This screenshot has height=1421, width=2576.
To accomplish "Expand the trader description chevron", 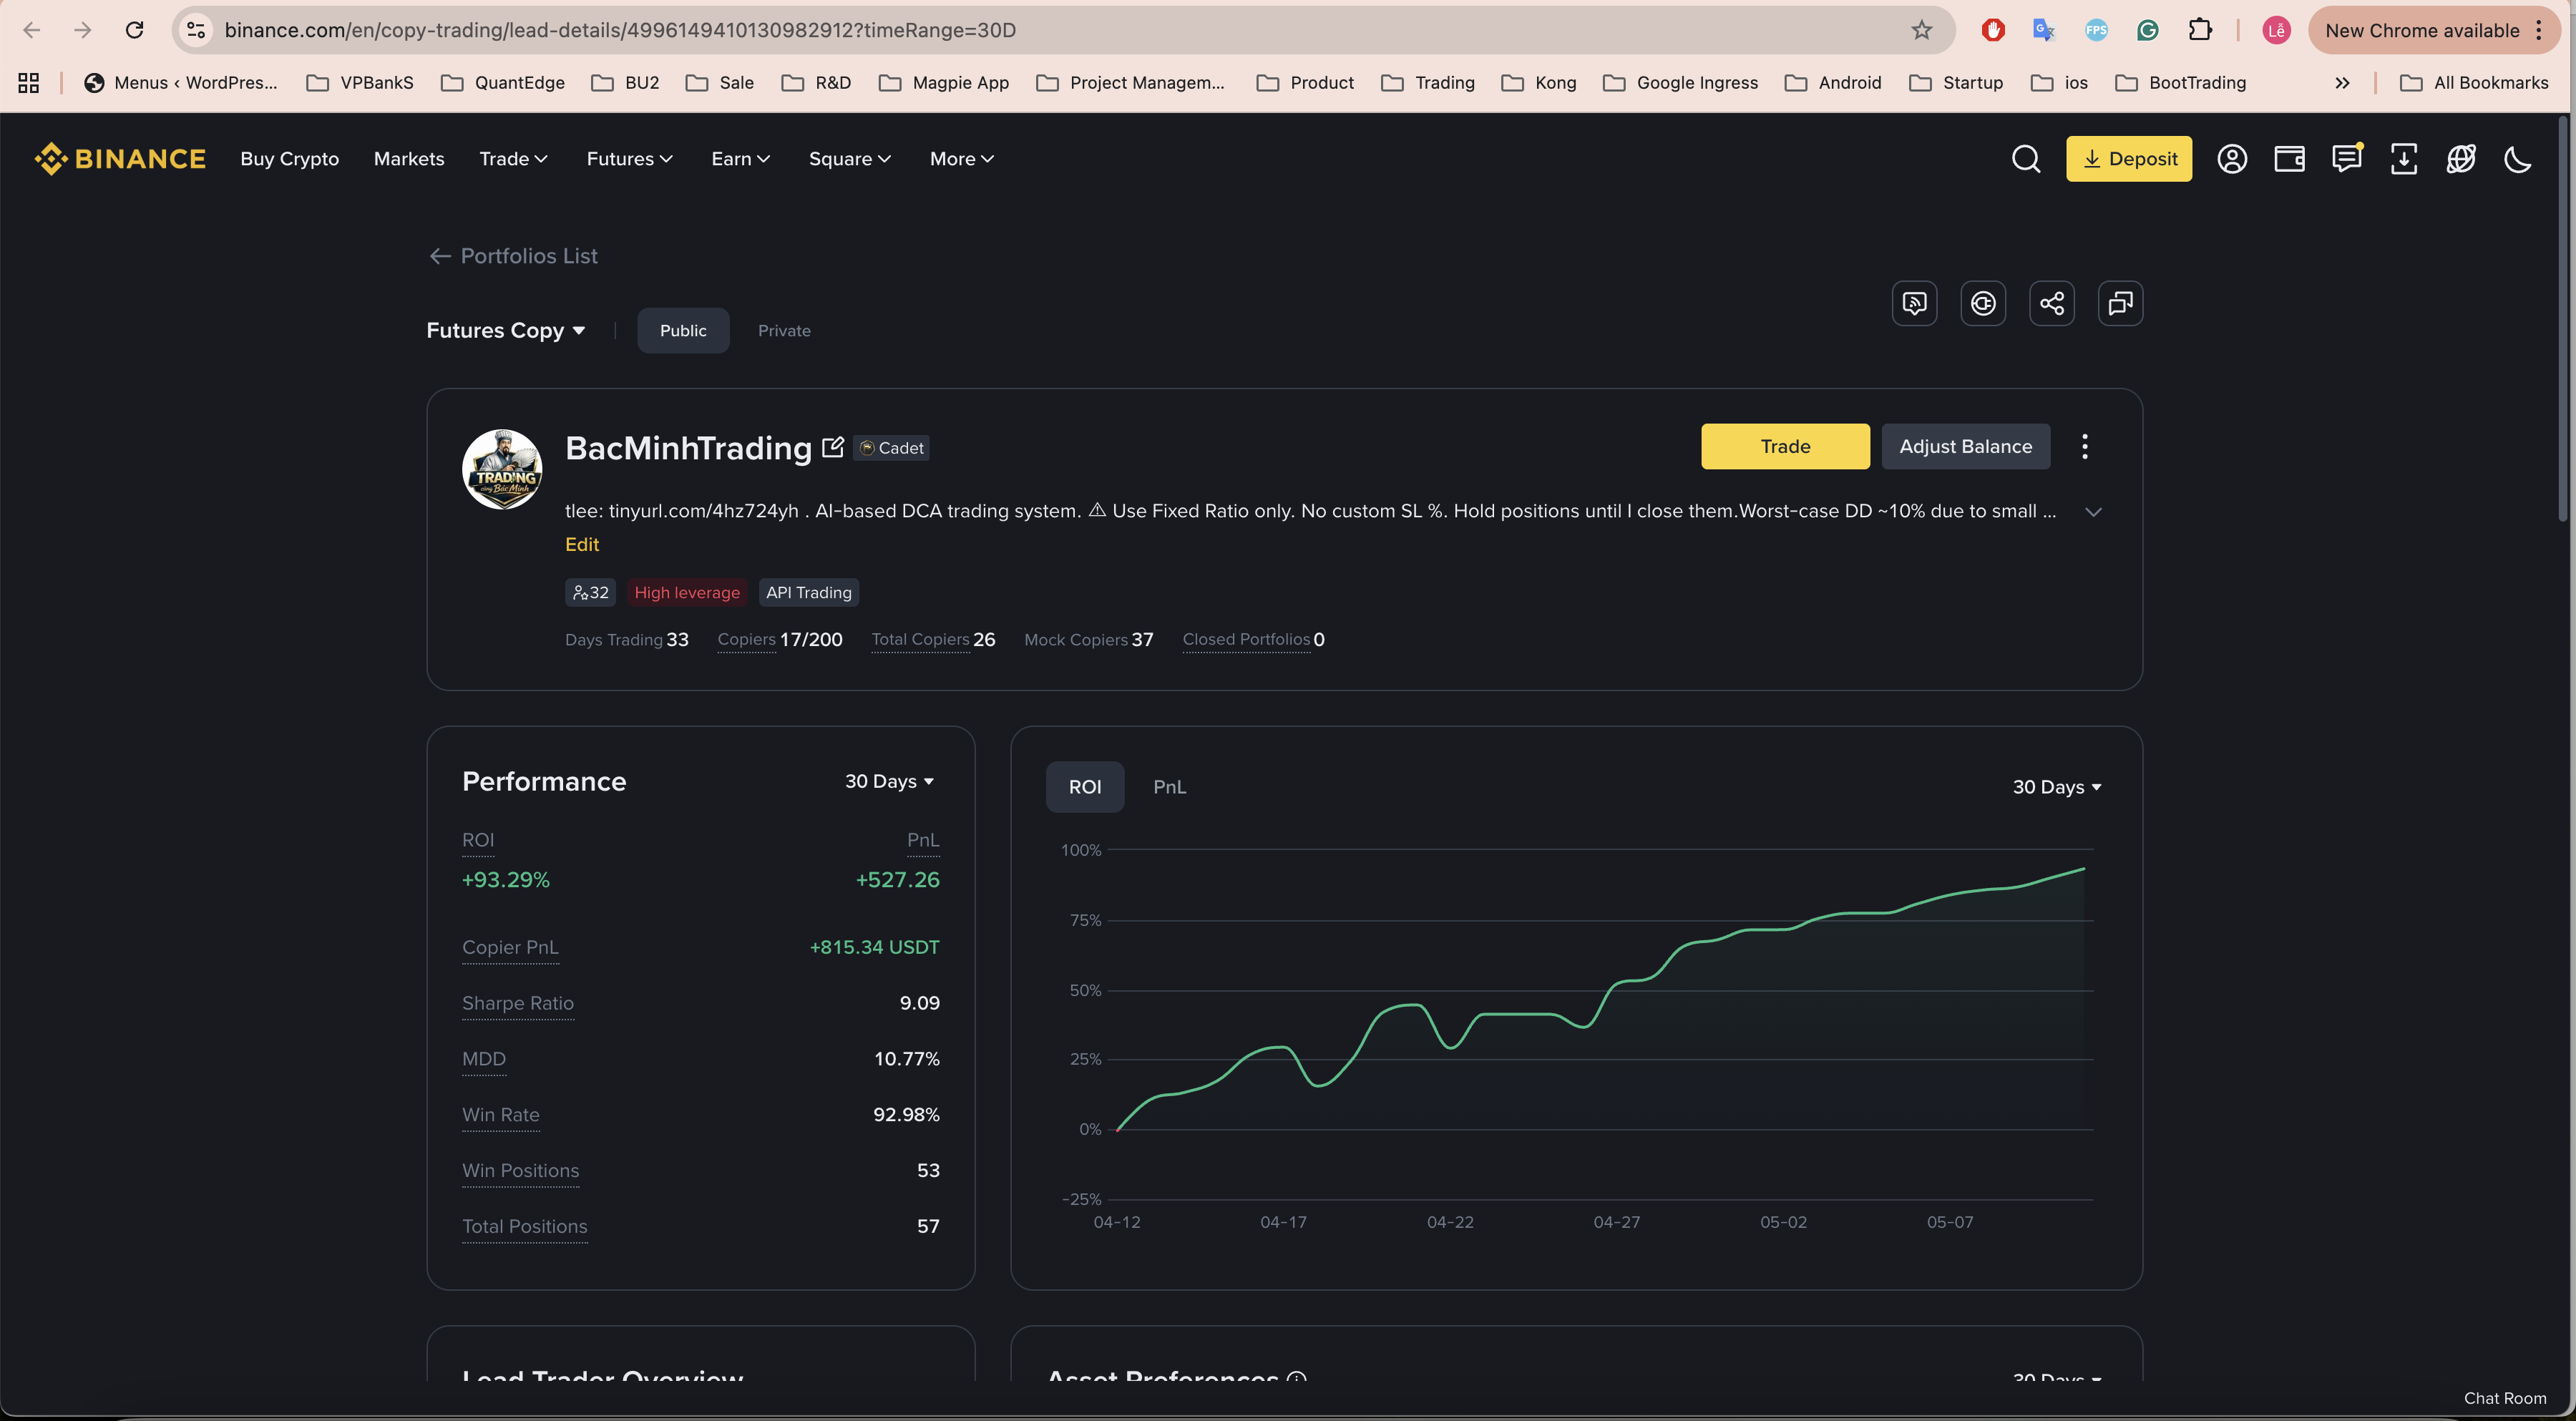I will pos(2092,511).
